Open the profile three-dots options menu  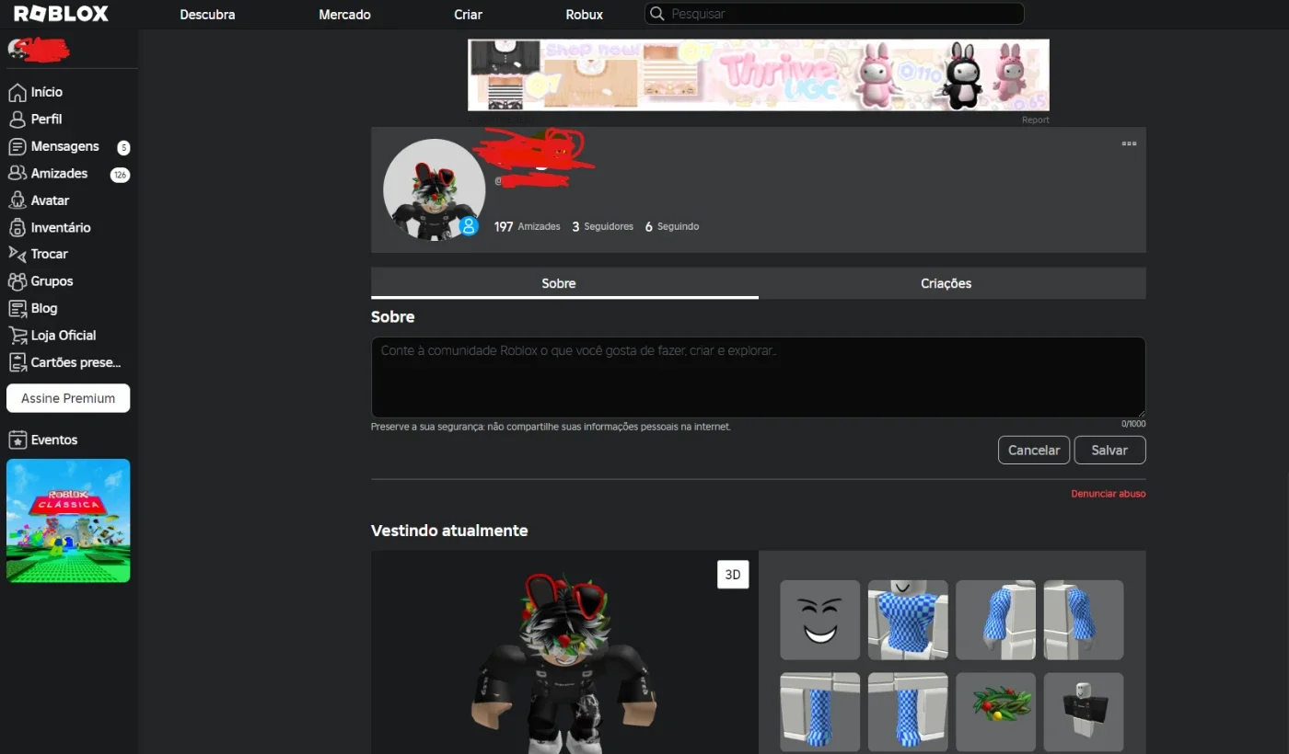[x=1129, y=143]
